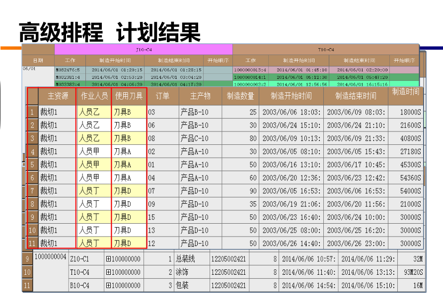The width and height of the screenshot is (443, 308).
Task: Select the 使用刀具 column header
Action: point(129,96)
